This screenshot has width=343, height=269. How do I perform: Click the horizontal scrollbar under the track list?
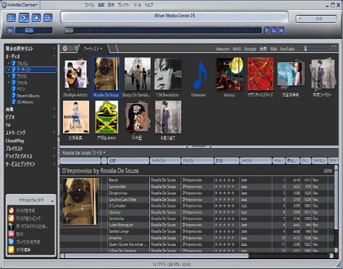[x=157, y=256]
